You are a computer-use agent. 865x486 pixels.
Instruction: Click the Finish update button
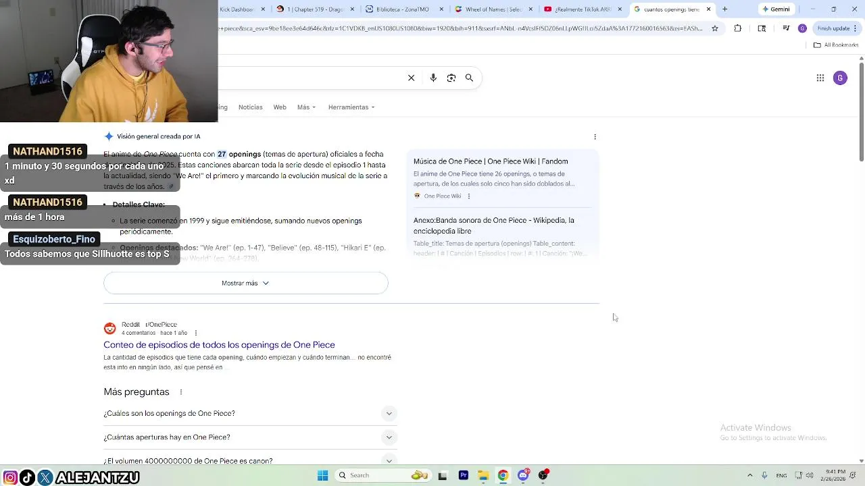pyautogui.click(x=836, y=28)
